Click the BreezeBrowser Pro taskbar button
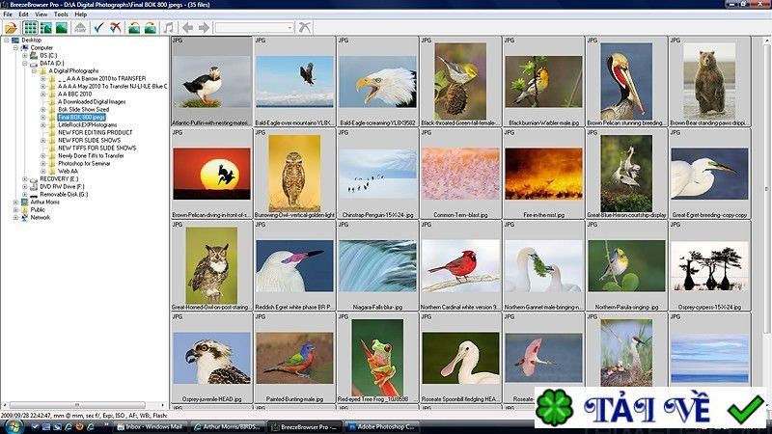Viewport: 772px width, 434px height. point(305,427)
